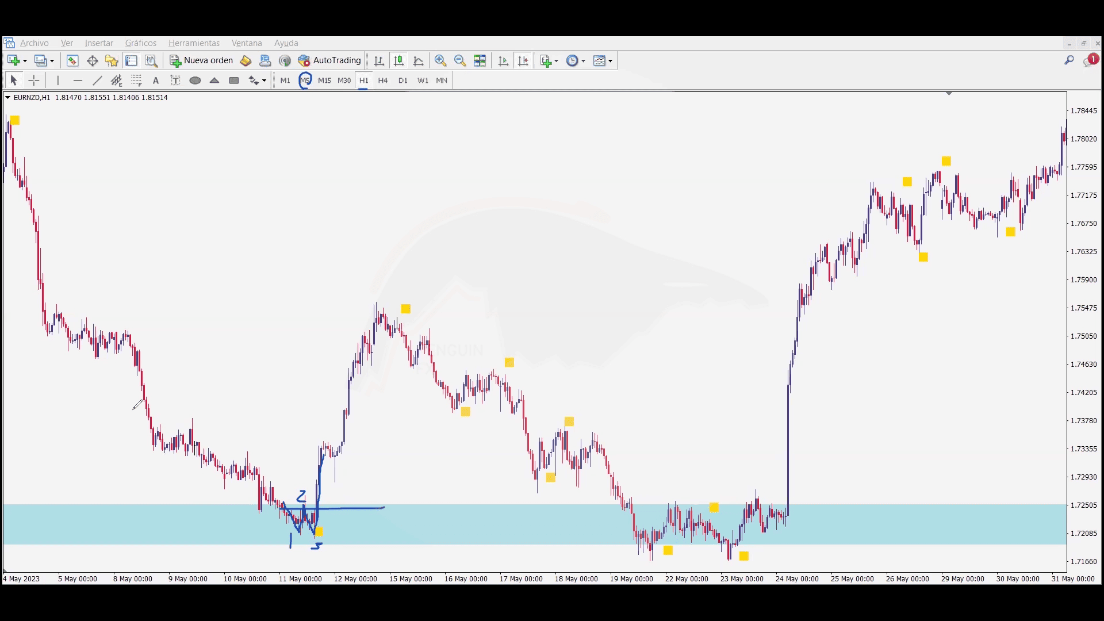Open the Herramientas menu
Screen dimensions: 1104x621
[x=194, y=43]
